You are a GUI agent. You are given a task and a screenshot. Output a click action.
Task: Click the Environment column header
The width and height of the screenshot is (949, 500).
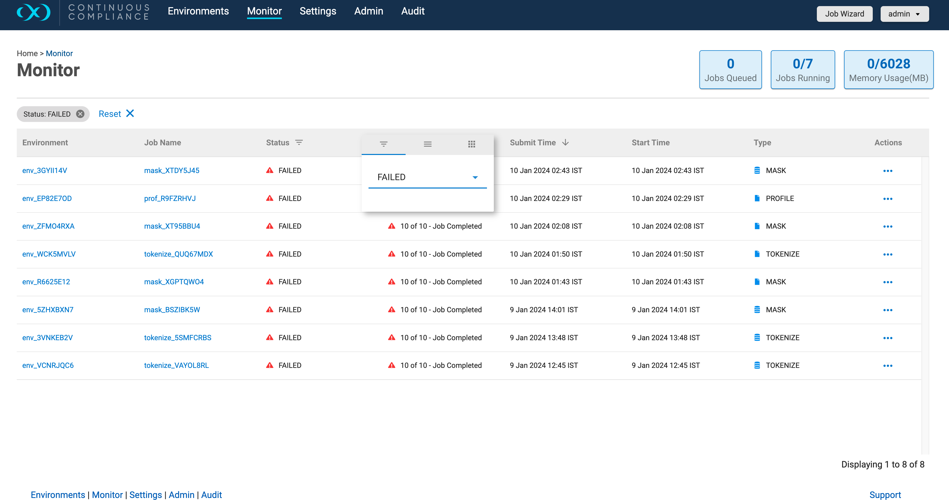pos(45,143)
